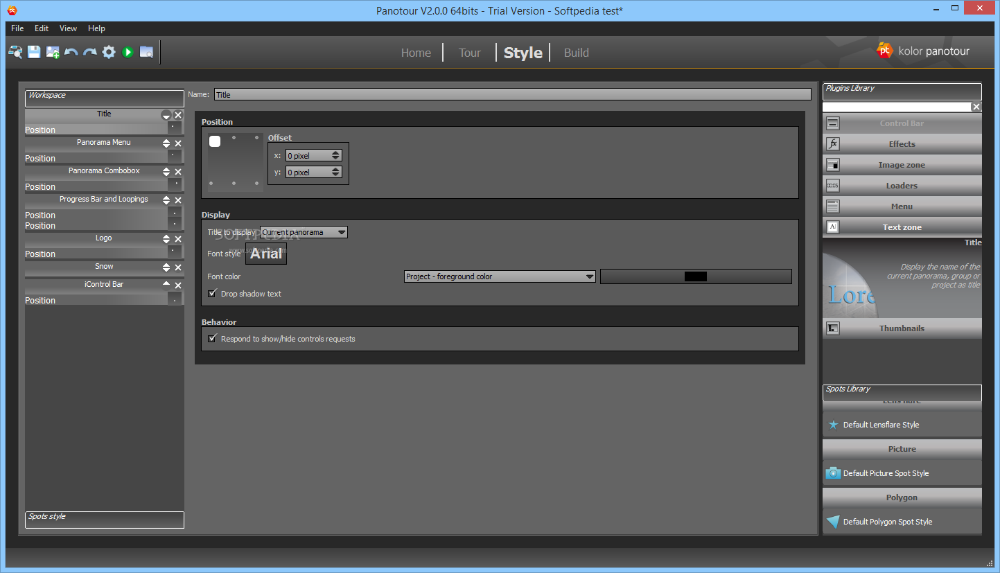1000x573 pixels.
Task: Switch to the Tour tab
Action: (469, 53)
